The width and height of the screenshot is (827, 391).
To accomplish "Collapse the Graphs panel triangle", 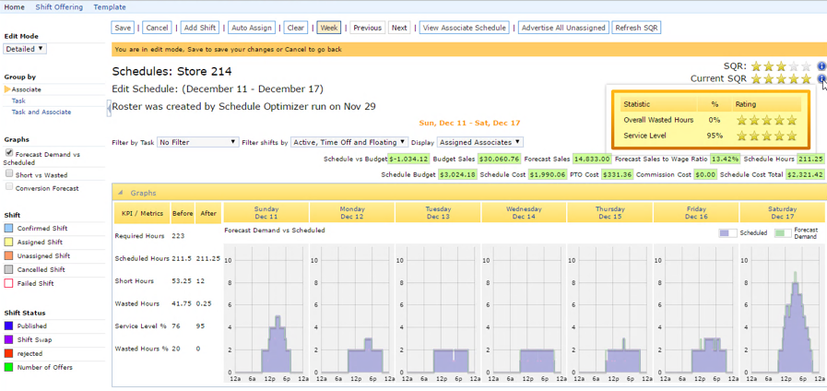I will pos(120,193).
